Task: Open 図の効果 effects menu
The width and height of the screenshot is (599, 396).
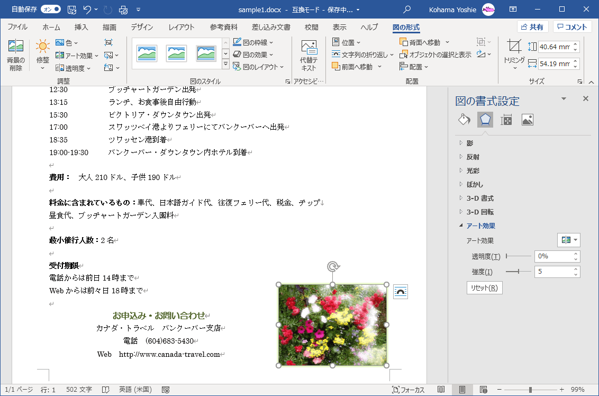Action: pos(253,55)
